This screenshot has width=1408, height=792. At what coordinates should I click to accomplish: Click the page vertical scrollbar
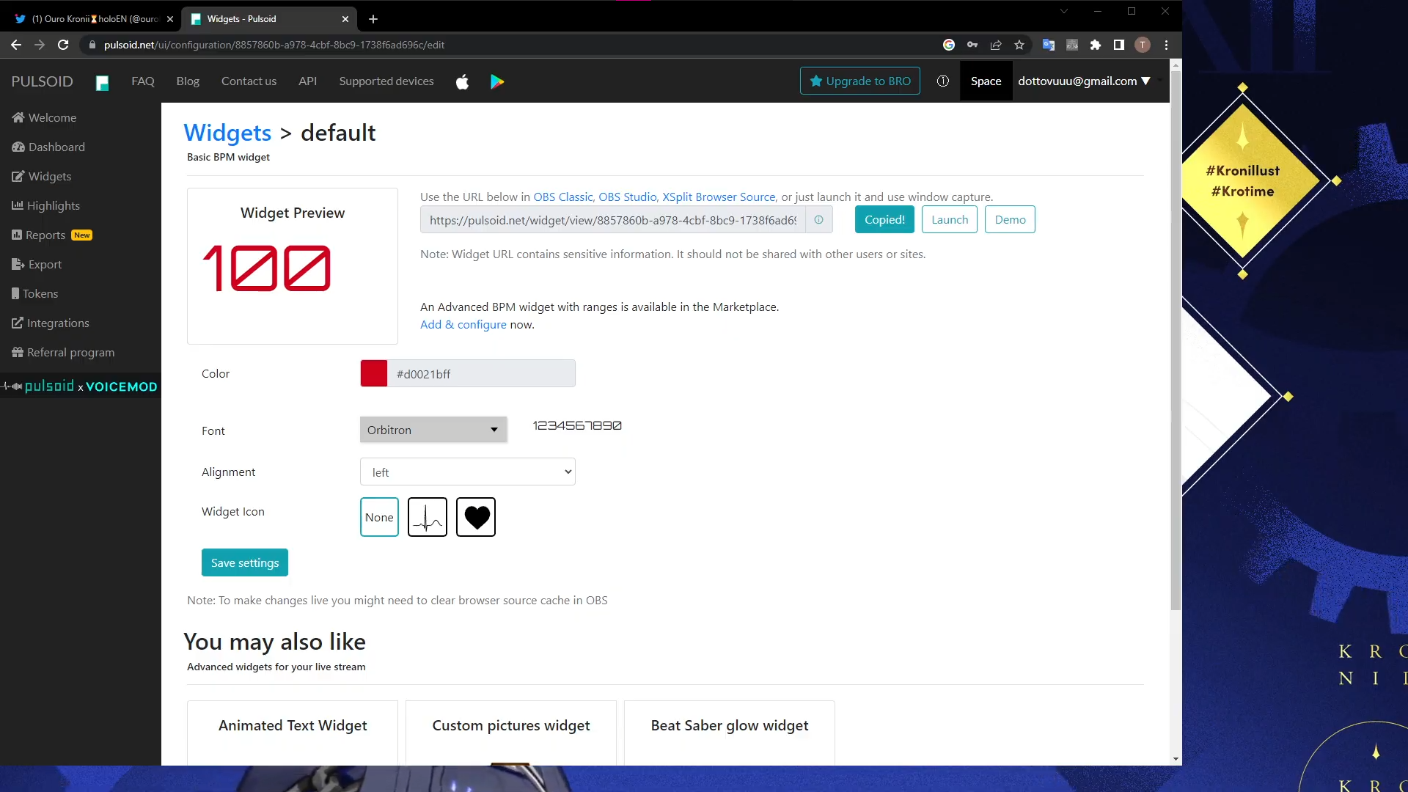coord(1176,341)
